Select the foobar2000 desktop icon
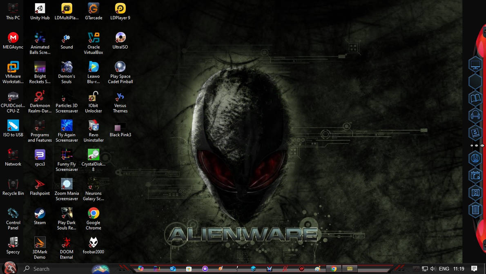The width and height of the screenshot is (486, 274). (x=93, y=245)
